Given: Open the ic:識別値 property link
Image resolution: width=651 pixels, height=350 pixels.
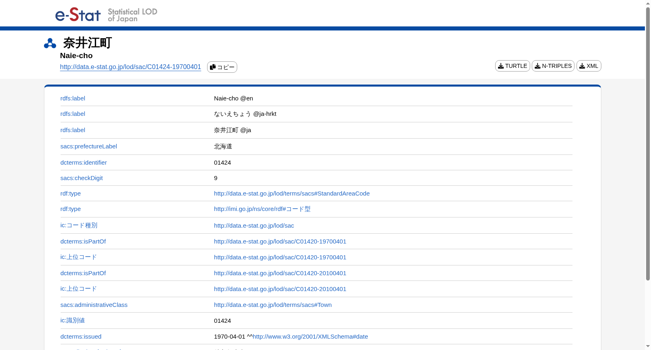Looking at the screenshot, I should click(73, 320).
